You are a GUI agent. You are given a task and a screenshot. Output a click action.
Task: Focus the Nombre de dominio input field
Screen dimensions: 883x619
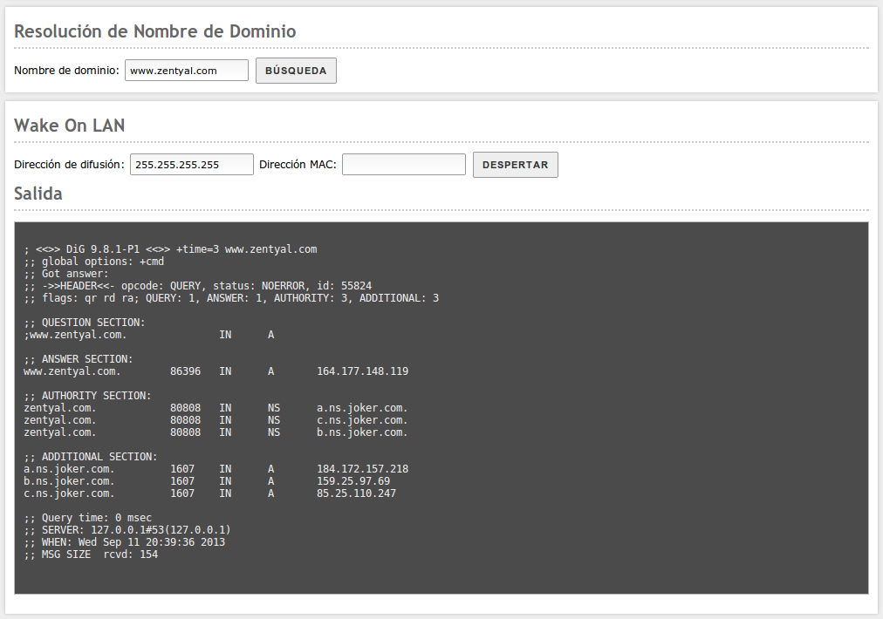click(187, 71)
